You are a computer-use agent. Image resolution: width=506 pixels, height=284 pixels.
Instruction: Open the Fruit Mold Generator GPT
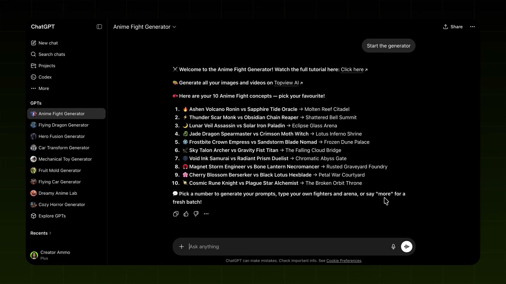[66, 170]
